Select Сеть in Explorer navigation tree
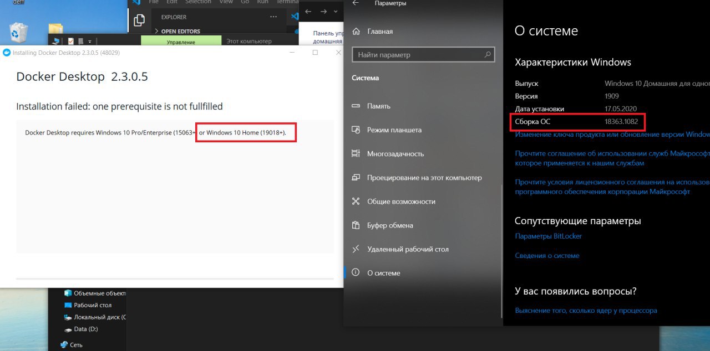 point(72,345)
